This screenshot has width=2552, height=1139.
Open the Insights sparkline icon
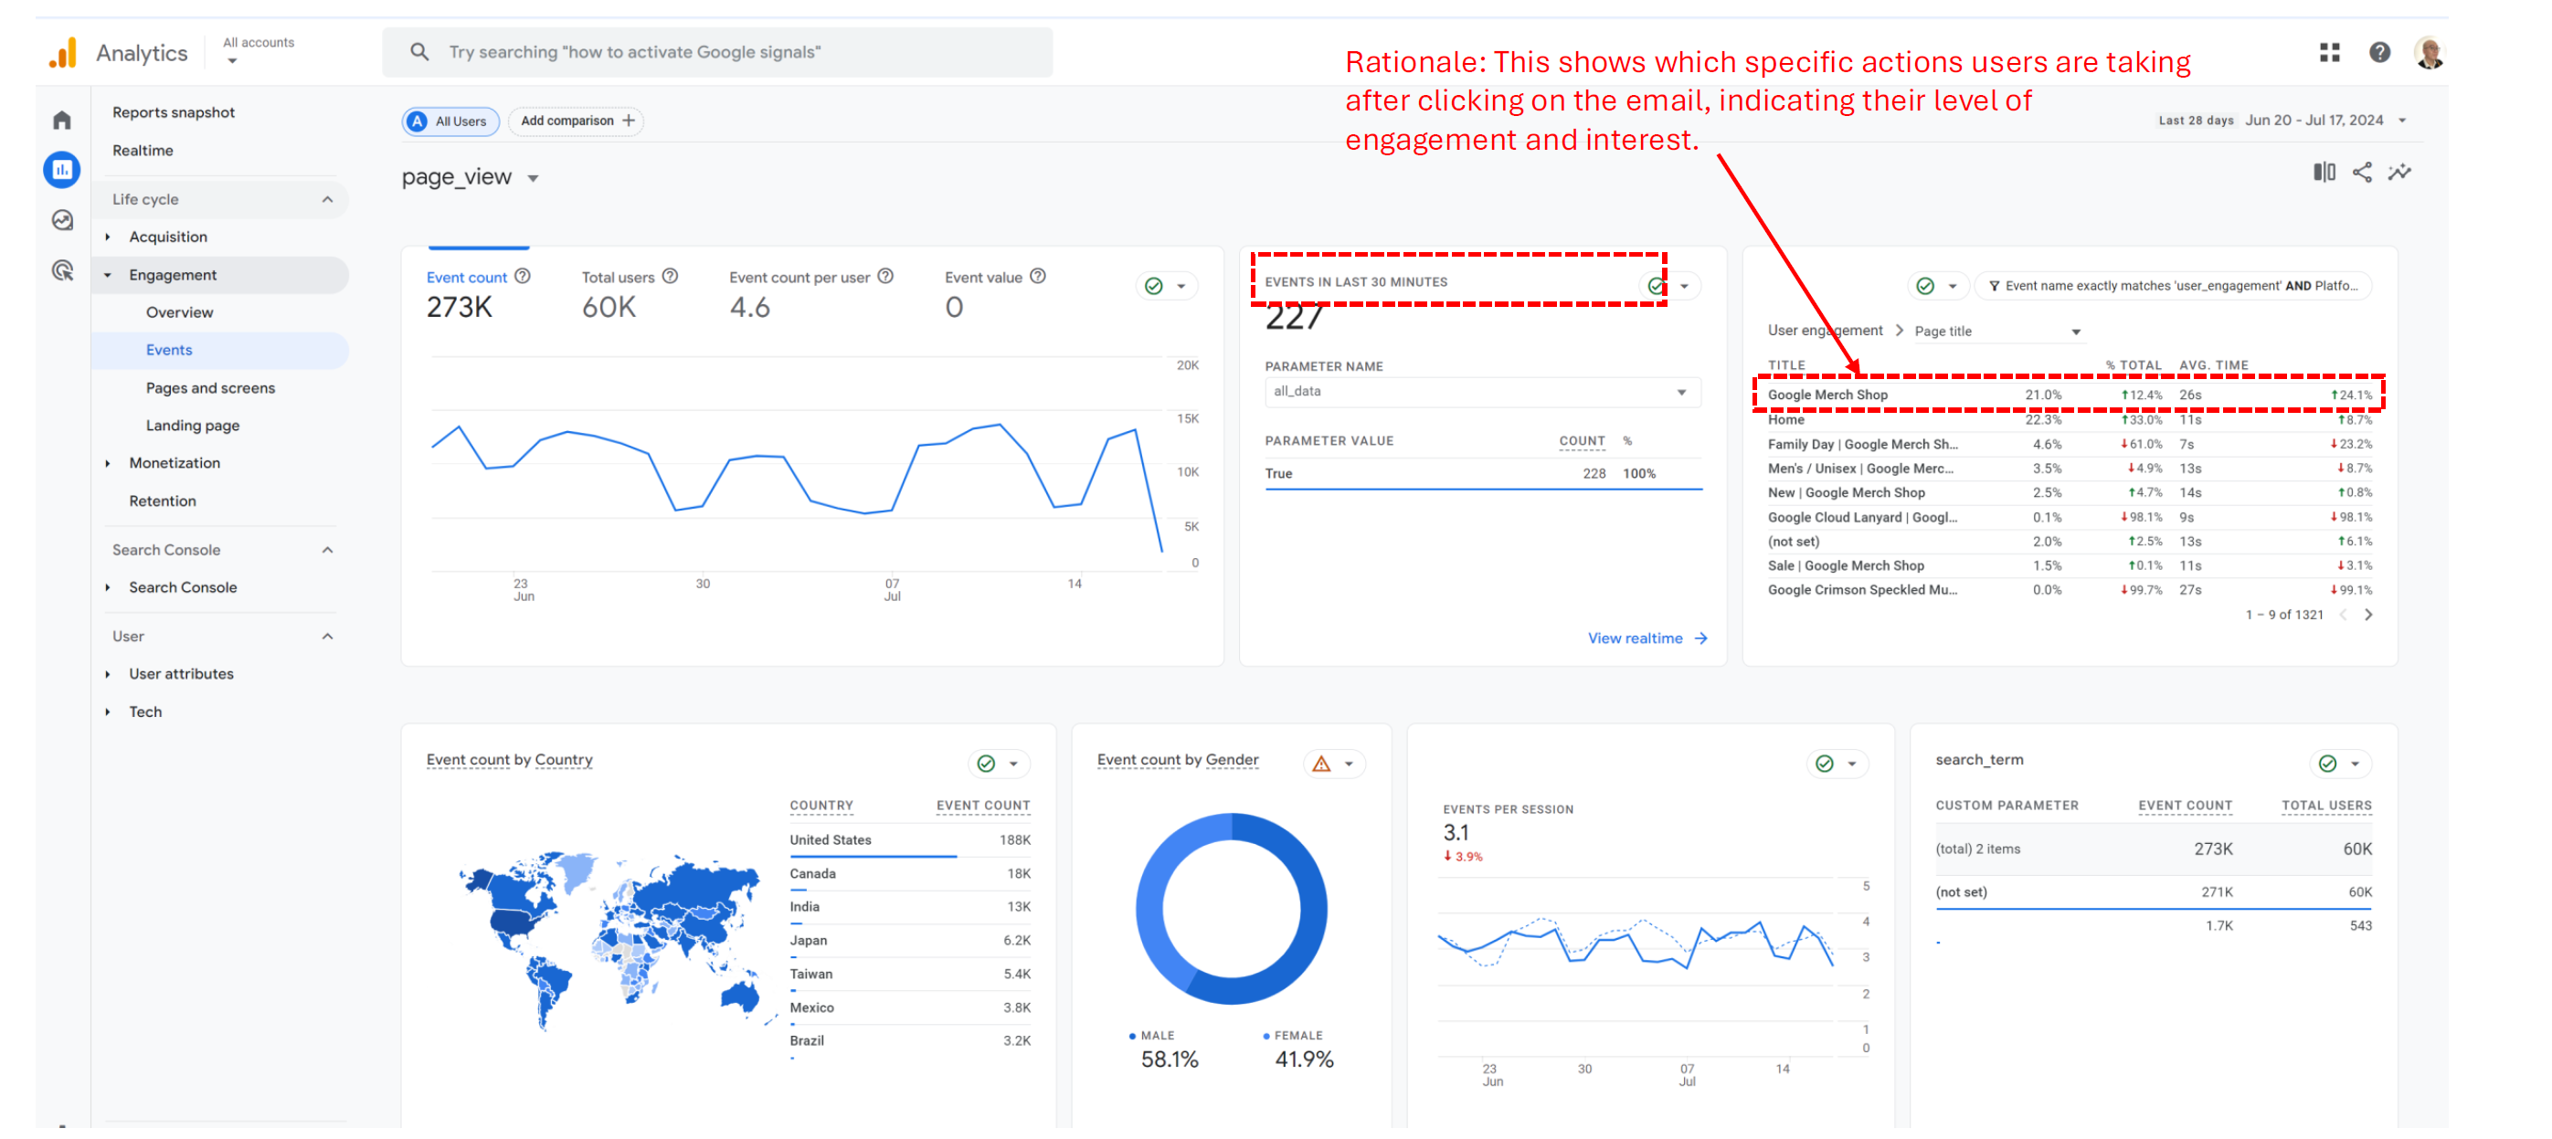(2399, 173)
